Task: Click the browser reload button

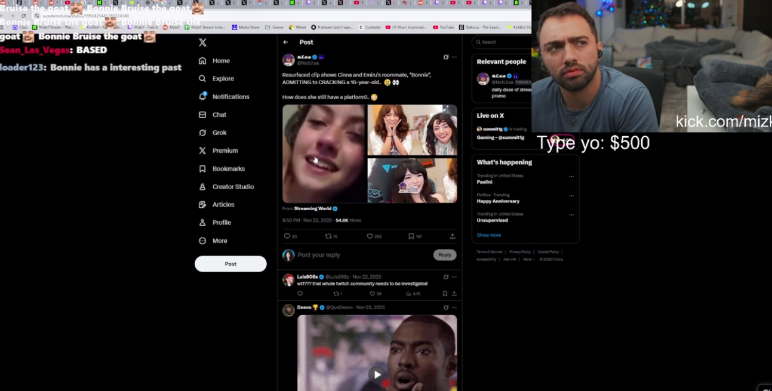Action: 23,16
